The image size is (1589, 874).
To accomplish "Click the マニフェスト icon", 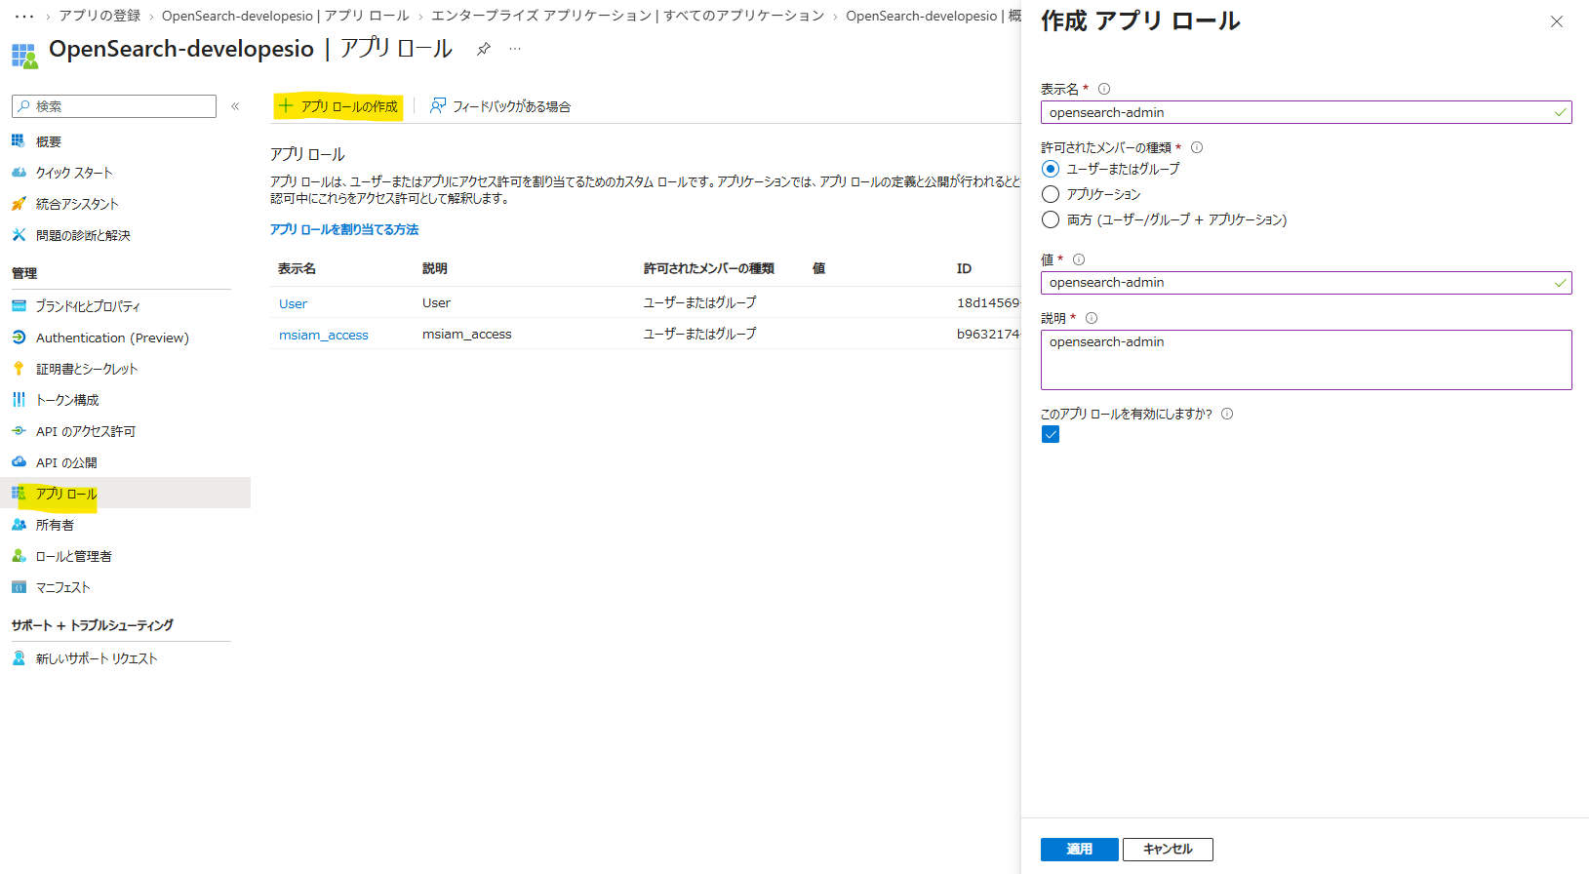I will 19,587.
